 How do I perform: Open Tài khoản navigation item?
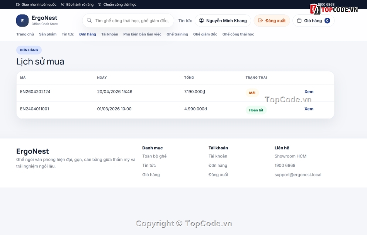[110, 34]
